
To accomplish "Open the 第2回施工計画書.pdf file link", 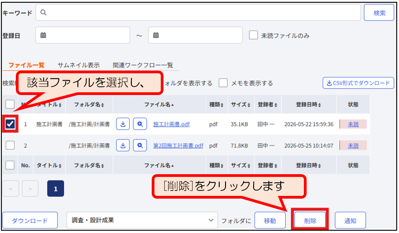I will coord(178,146).
